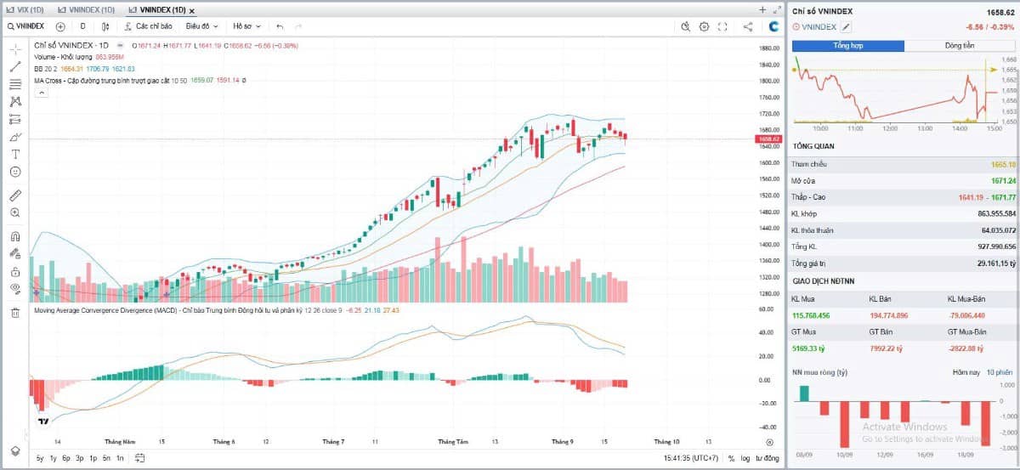This screenshot has width=1020, height=470.
Task: Switch to the second VNINDEX (1D) tab
Action: click(88, 9)
